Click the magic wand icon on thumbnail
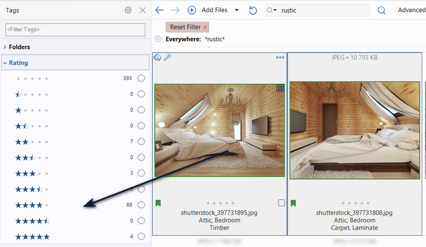Screen dimensions: 426x247 coord(167,57)
